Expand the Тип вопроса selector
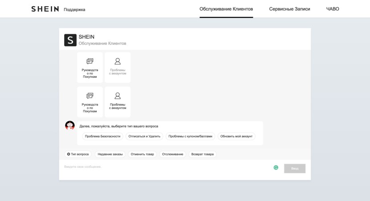 (x=78, y=154)
